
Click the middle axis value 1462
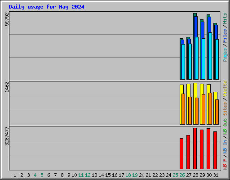7,87
